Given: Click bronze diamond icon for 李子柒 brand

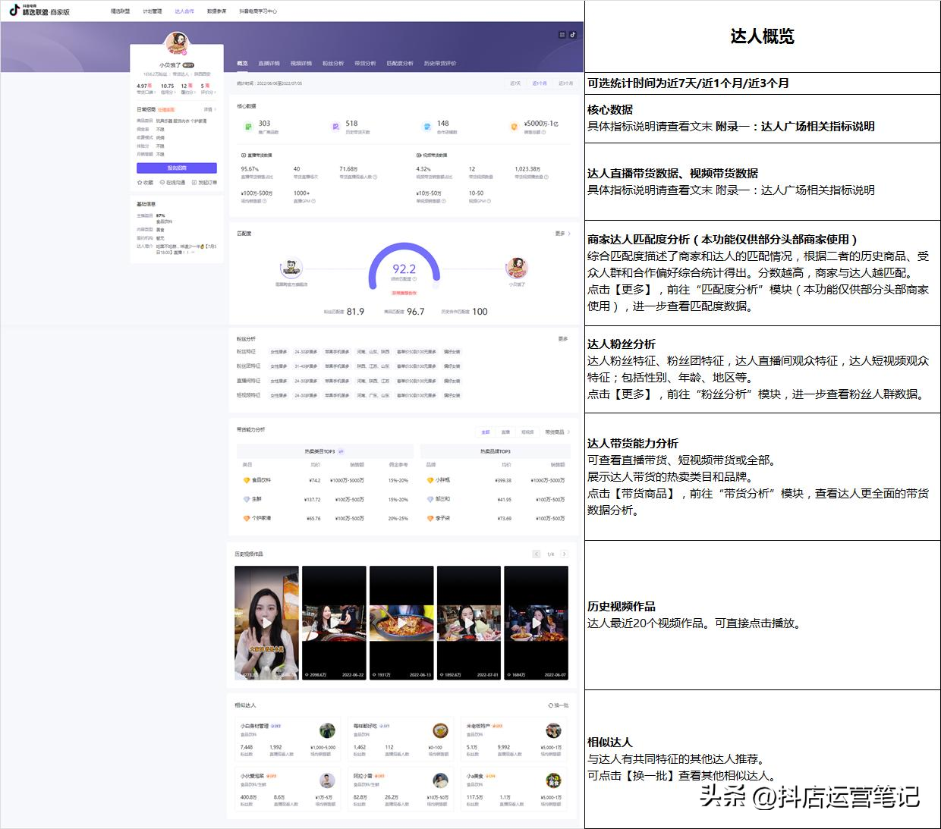Looking at the screenshot, I should tap(430, 518).
